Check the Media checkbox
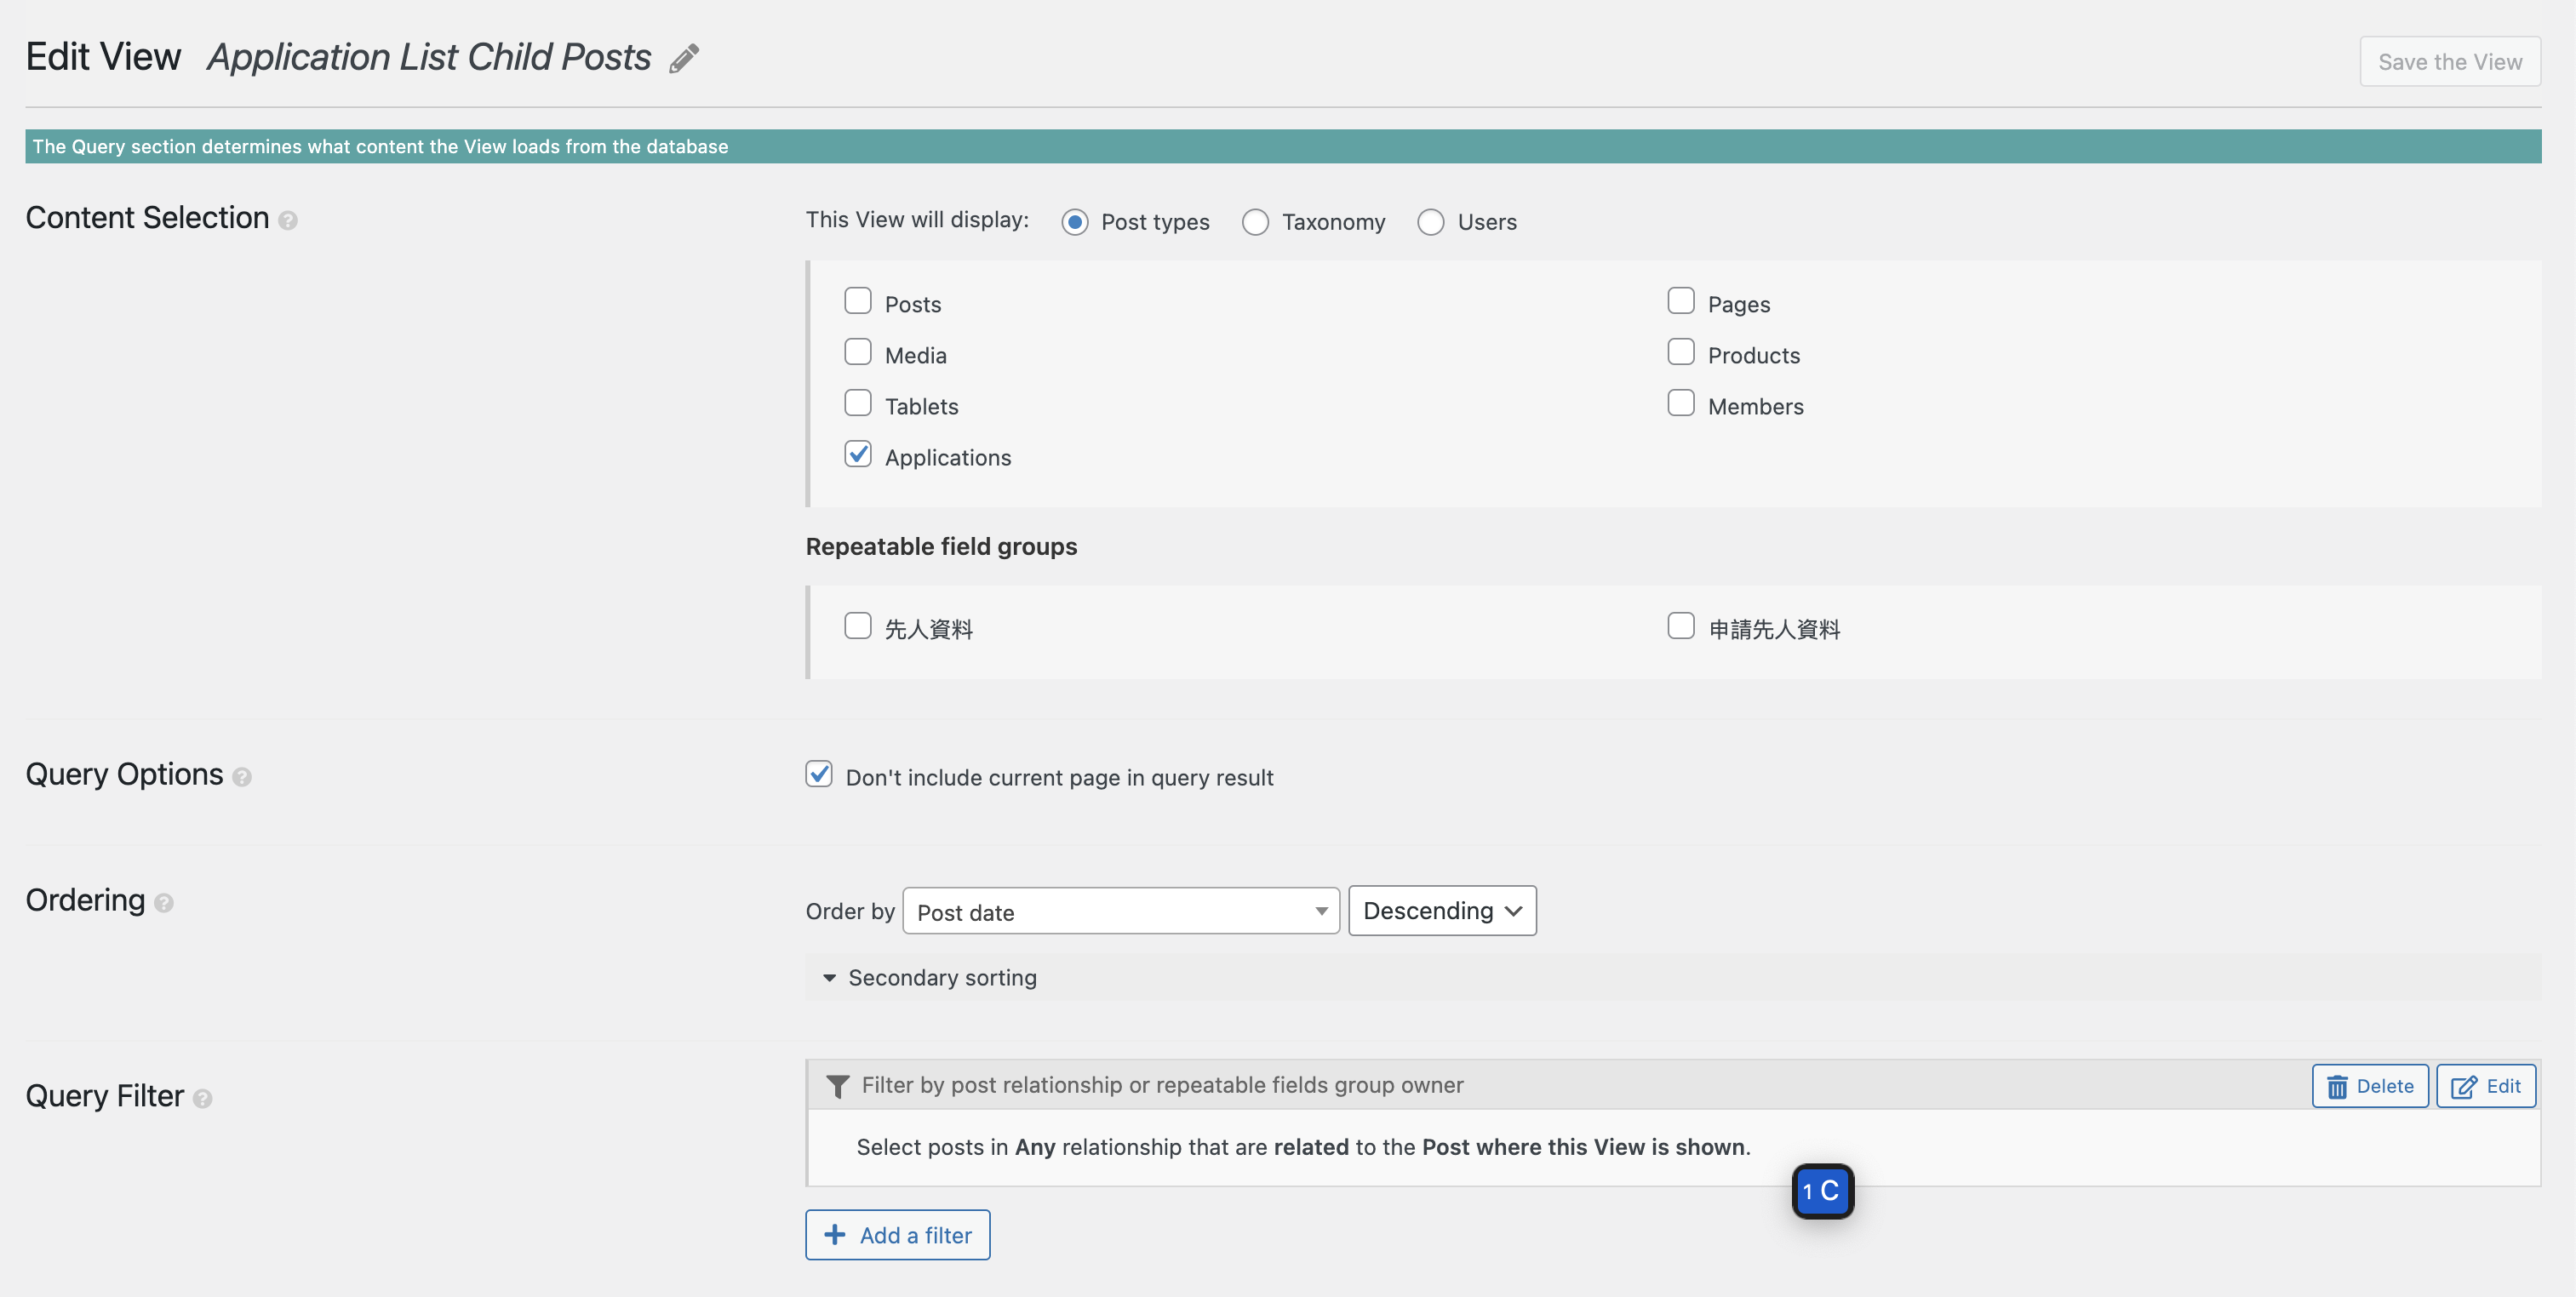Screen dimensions: 2576x1297 coord(858,352)
